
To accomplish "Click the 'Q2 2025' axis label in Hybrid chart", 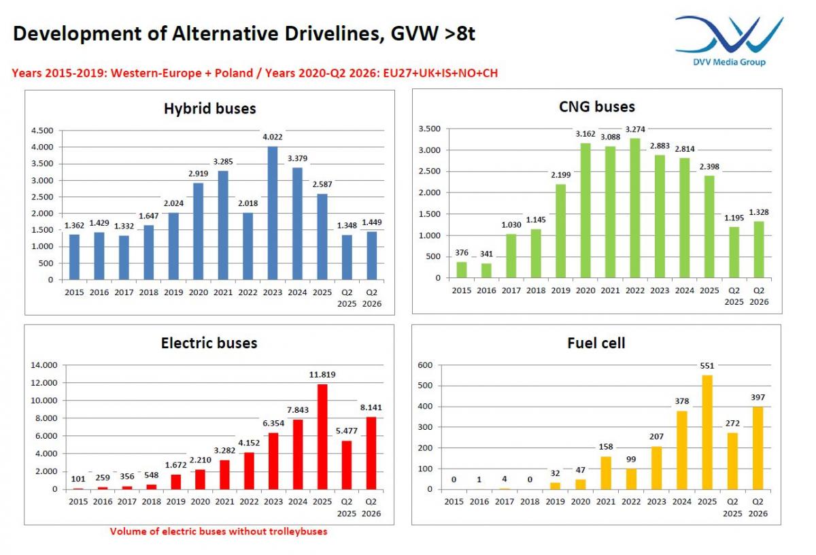I will [x=347, y=297].
